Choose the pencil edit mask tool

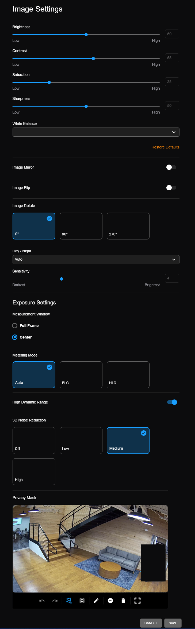[96, 601]
